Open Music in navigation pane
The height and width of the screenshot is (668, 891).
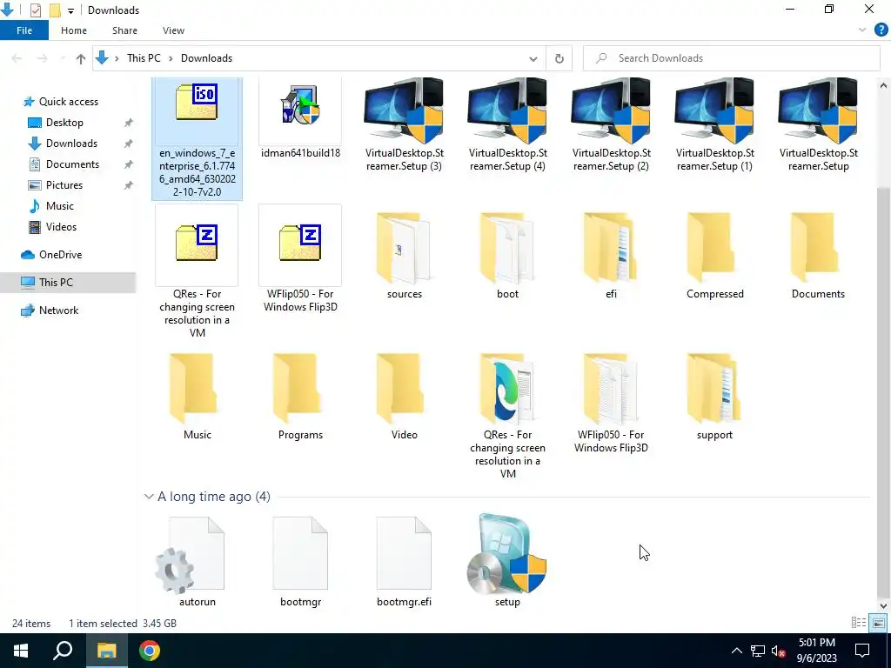(x=60, y=205)
